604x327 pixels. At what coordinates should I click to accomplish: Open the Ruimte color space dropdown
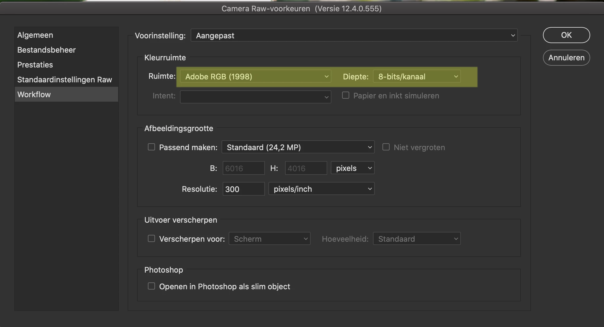255,77
